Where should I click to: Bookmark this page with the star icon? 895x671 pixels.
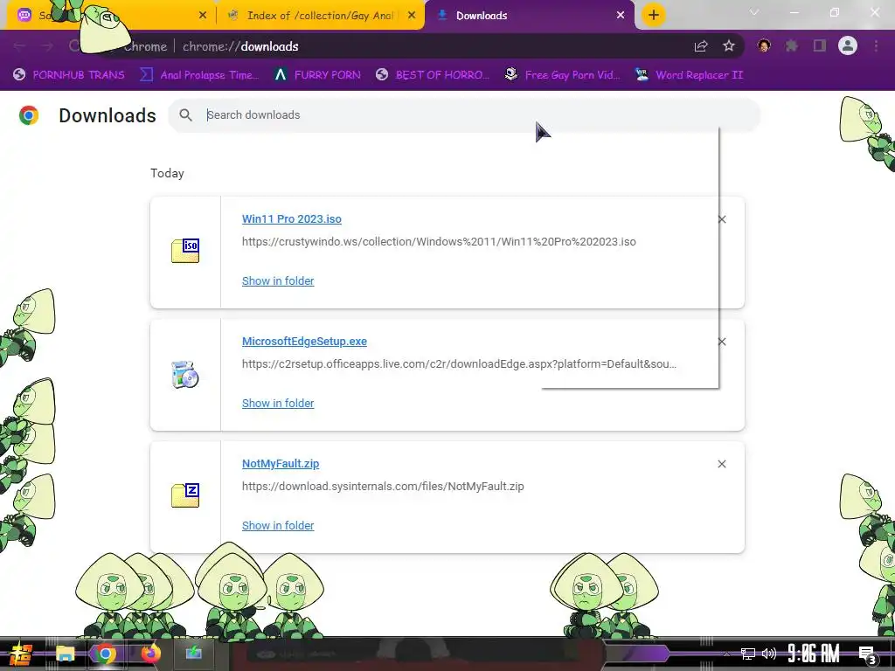tap(729, 46)
